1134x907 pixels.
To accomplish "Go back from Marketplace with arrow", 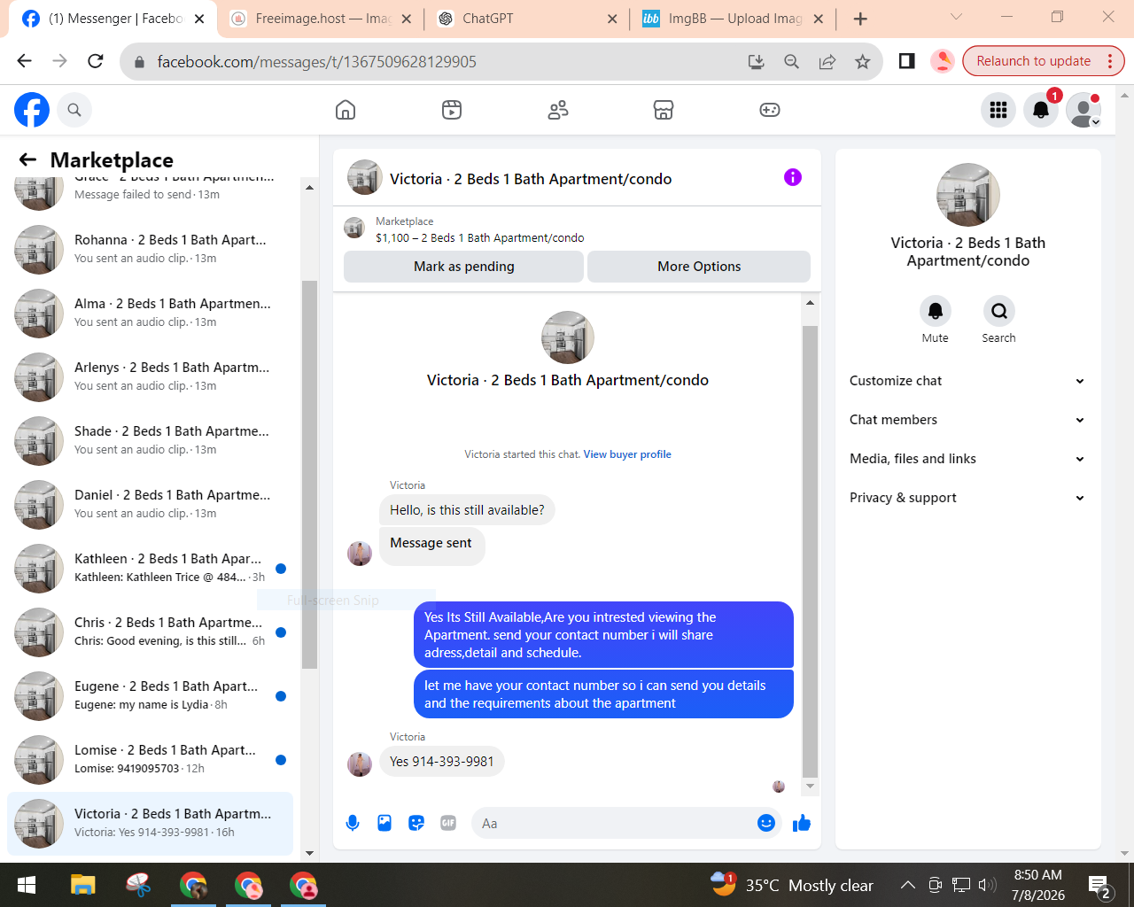I will coord(28,159).
